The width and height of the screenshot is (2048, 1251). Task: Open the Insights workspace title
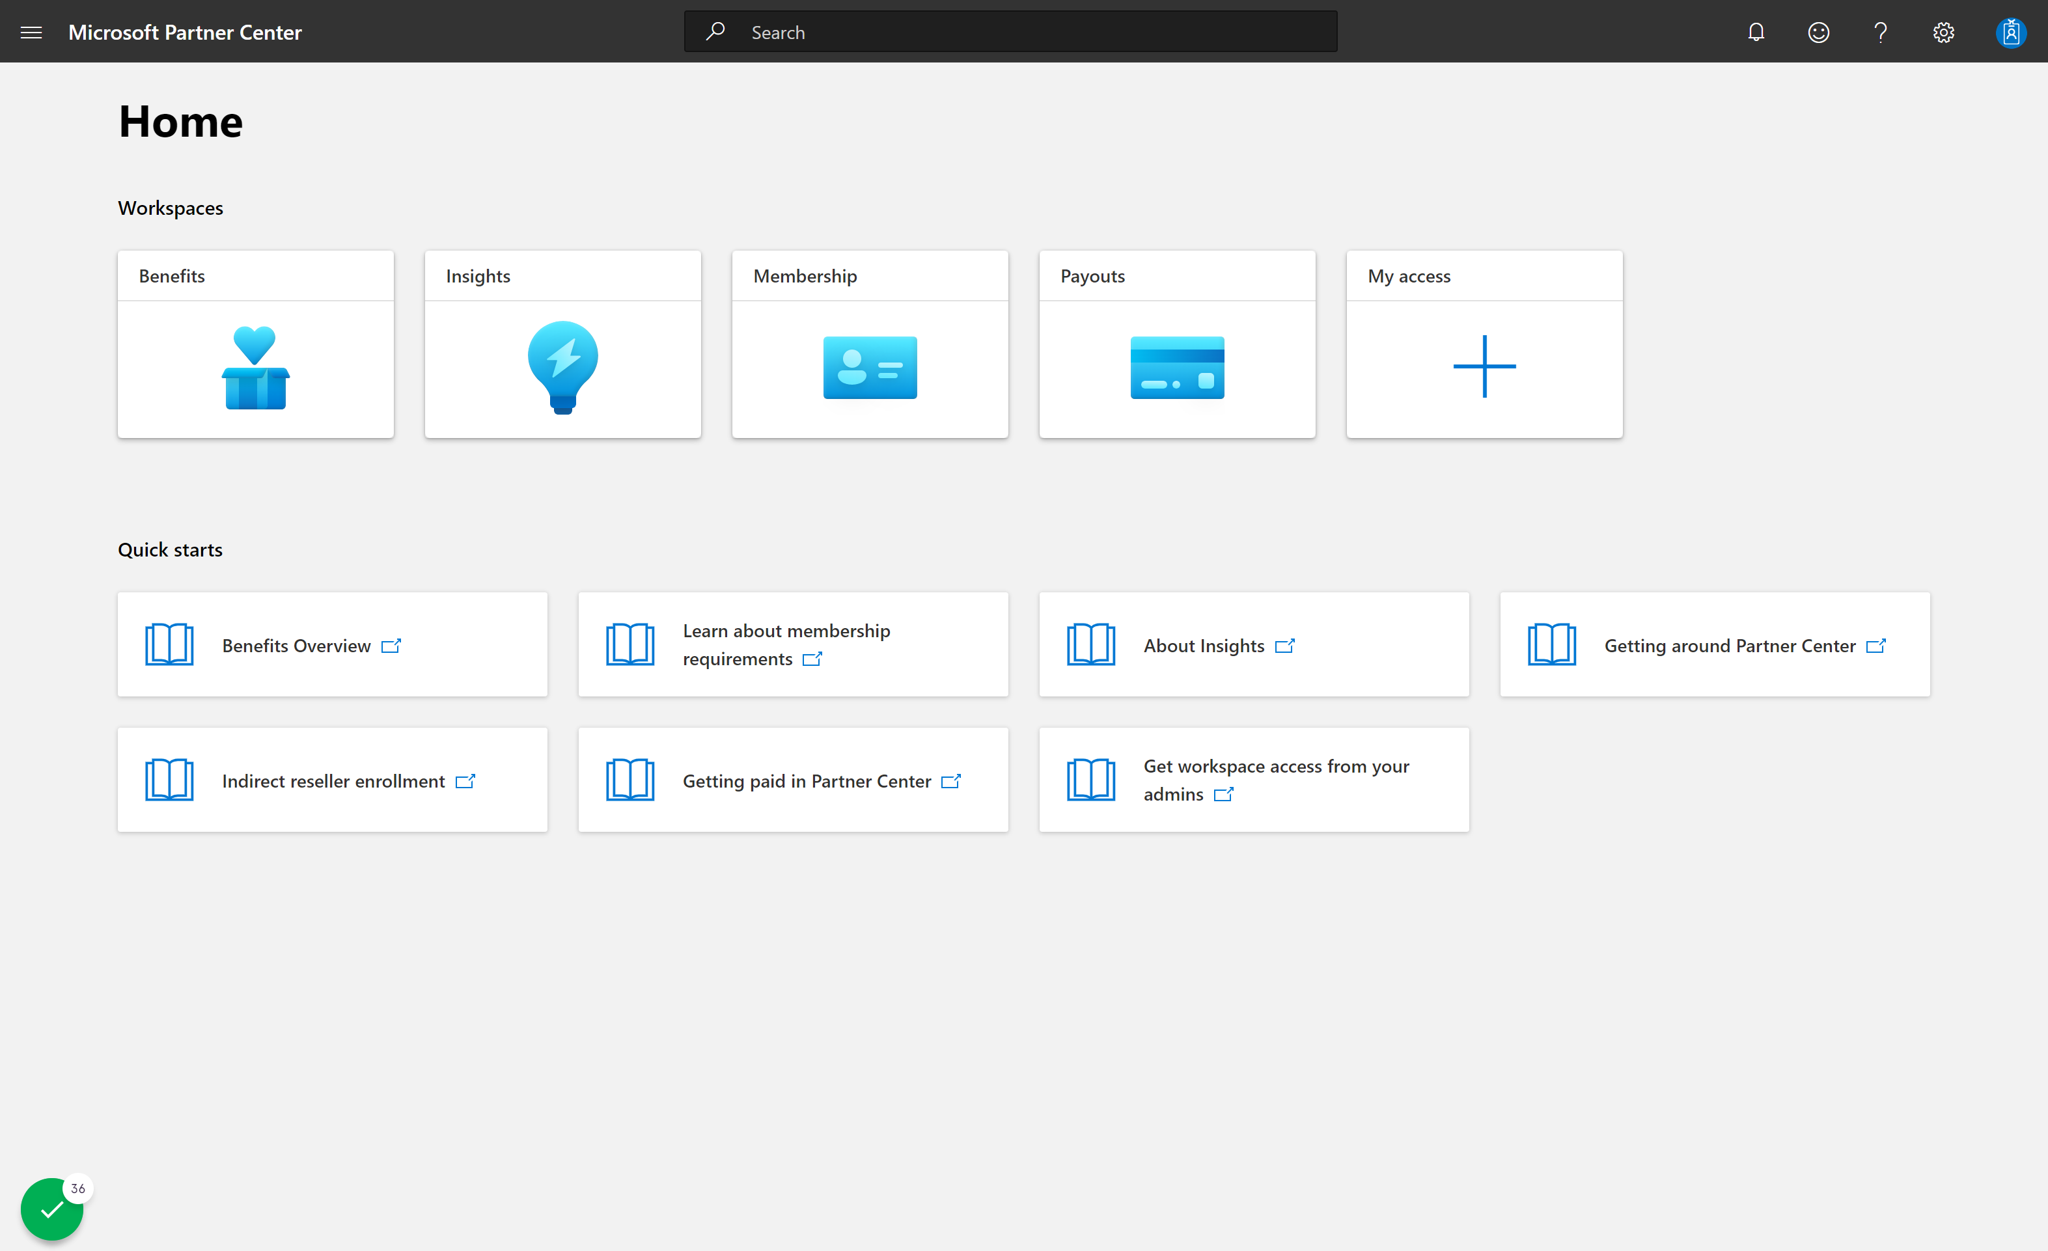pos(478,276)
